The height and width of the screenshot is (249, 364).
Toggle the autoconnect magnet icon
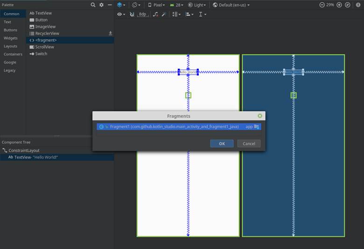point(132,14)
